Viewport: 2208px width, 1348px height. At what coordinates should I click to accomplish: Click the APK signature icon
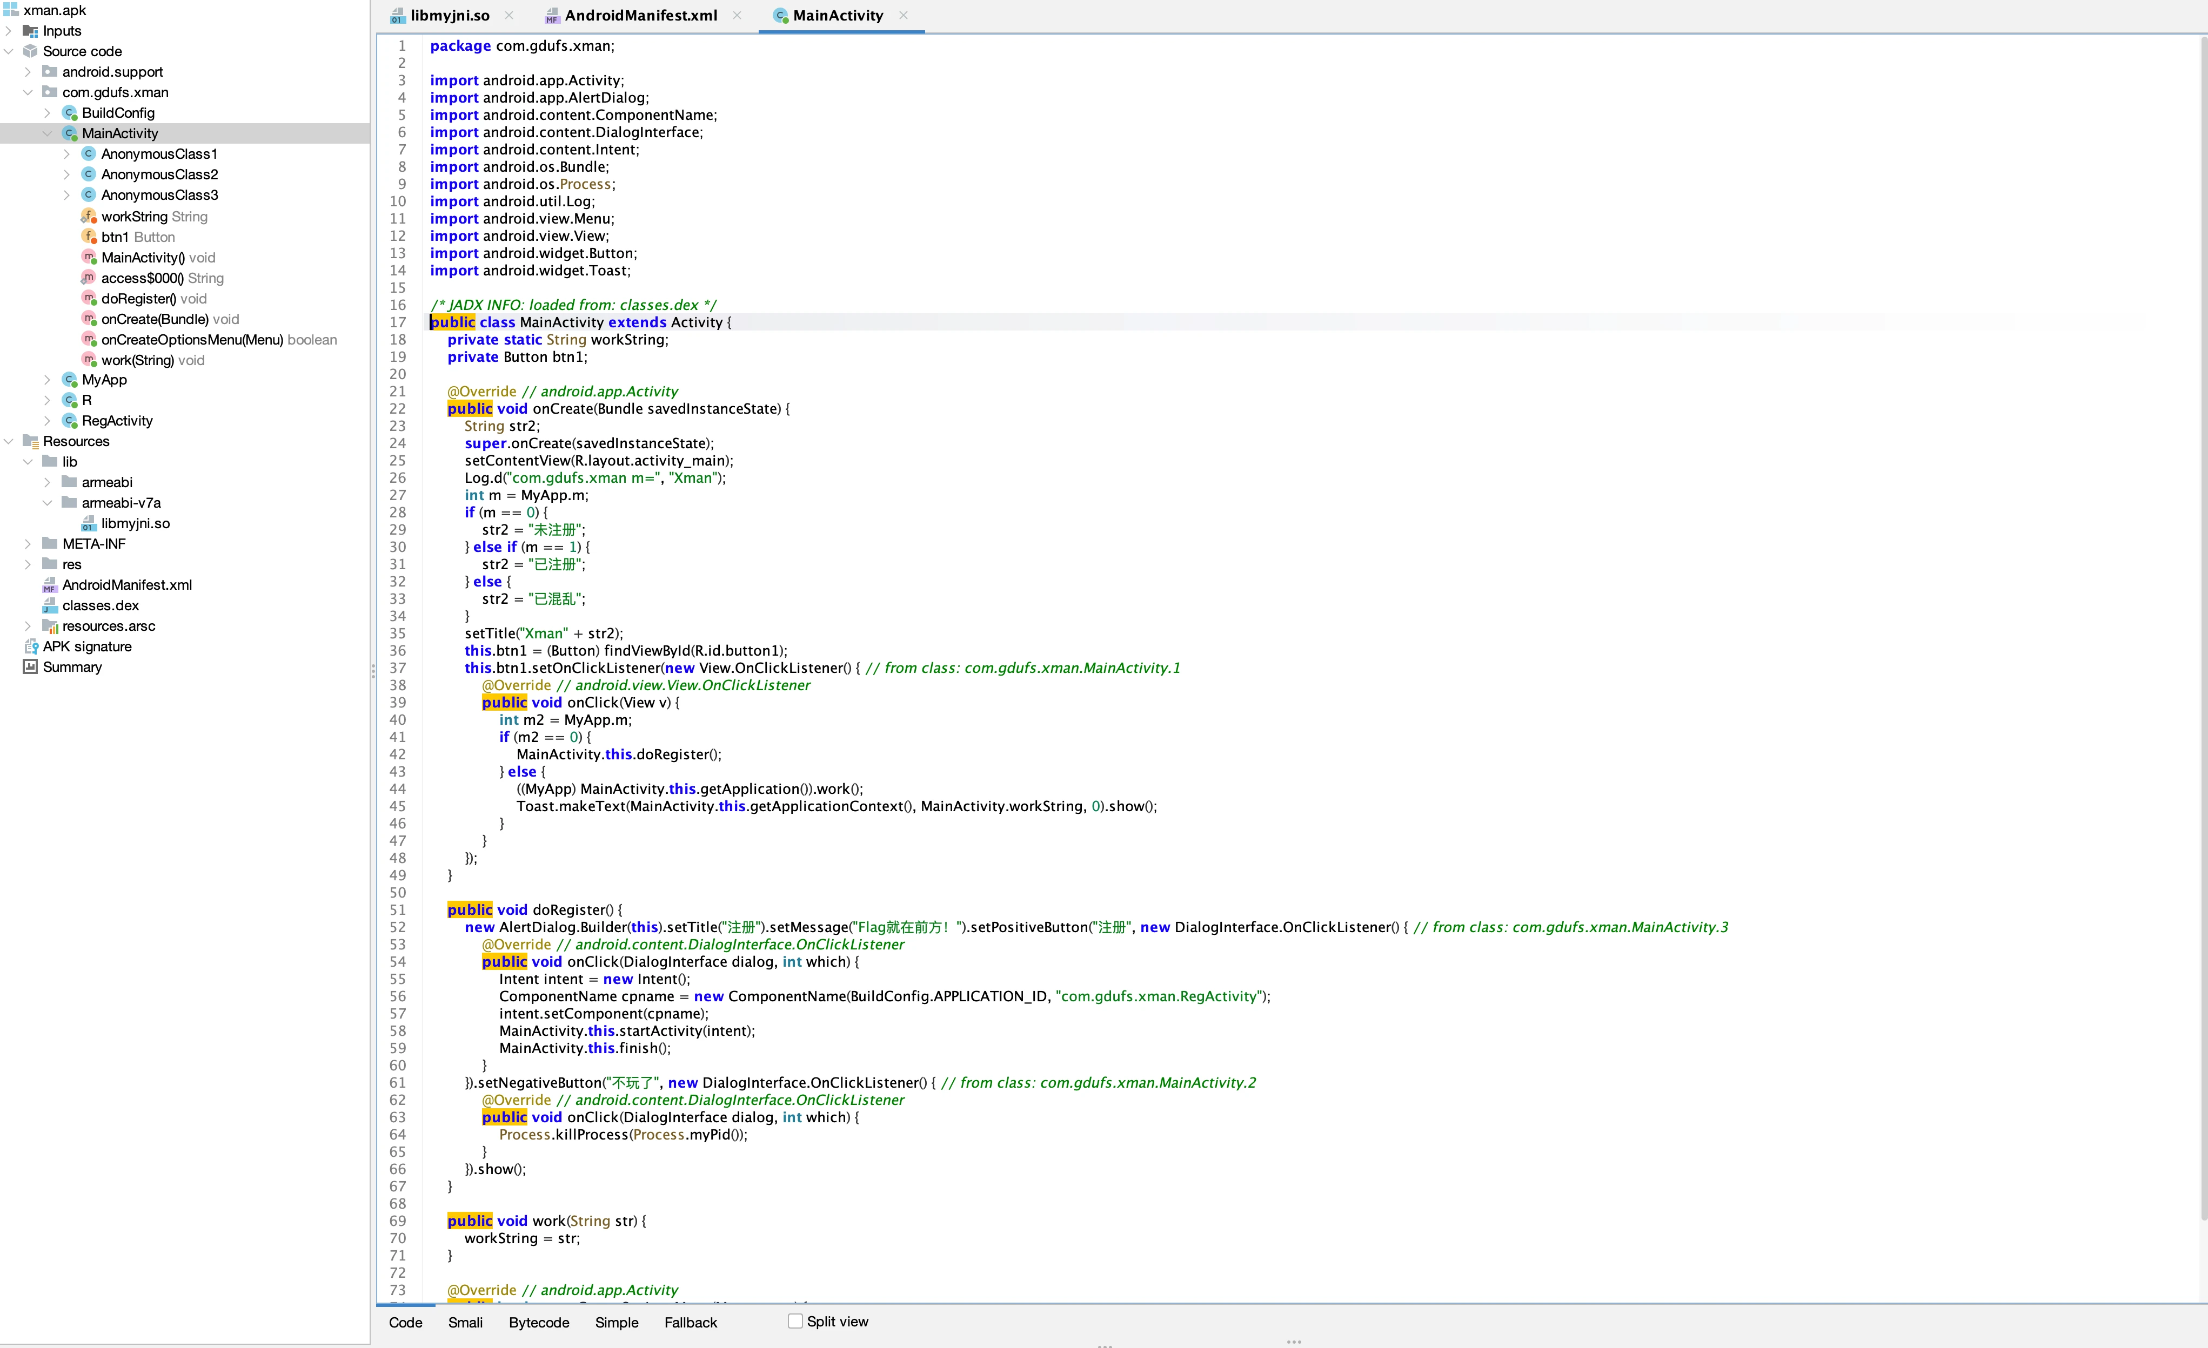click(30, 646)
